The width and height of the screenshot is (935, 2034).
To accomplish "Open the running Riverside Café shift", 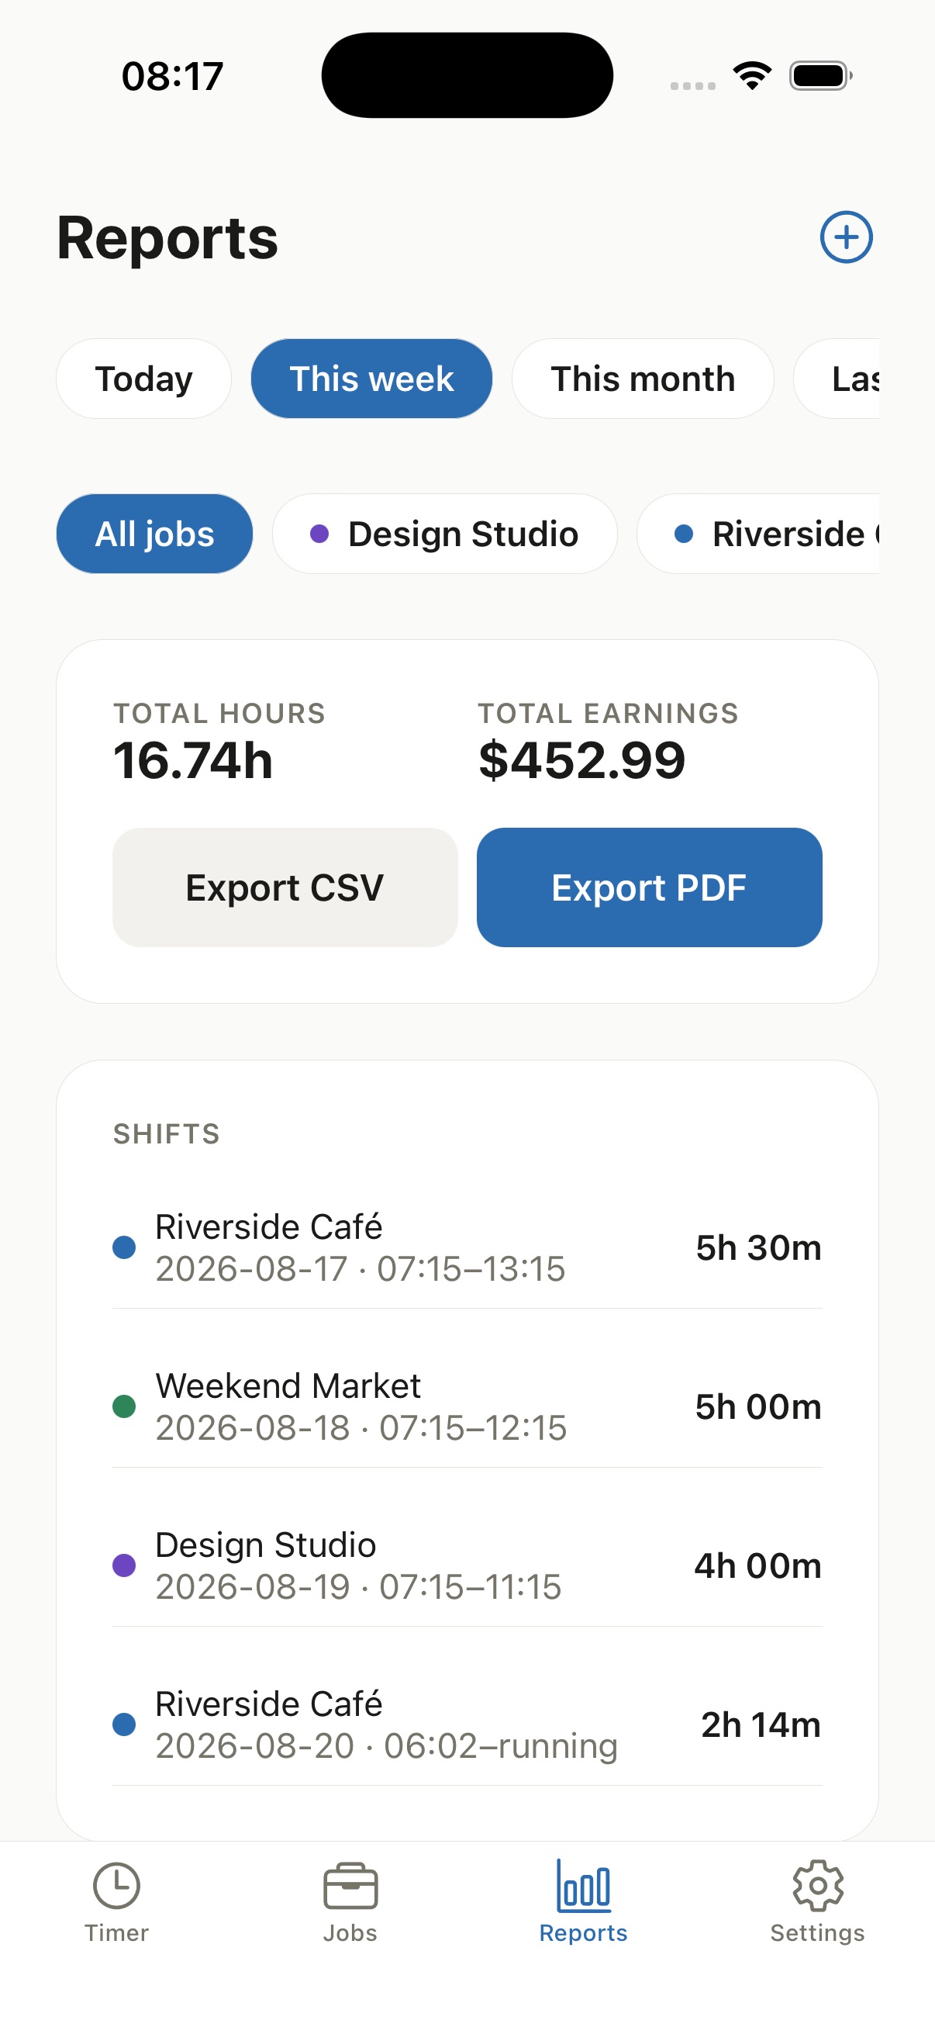I will pyautogui.click(x=467, y=1724).
